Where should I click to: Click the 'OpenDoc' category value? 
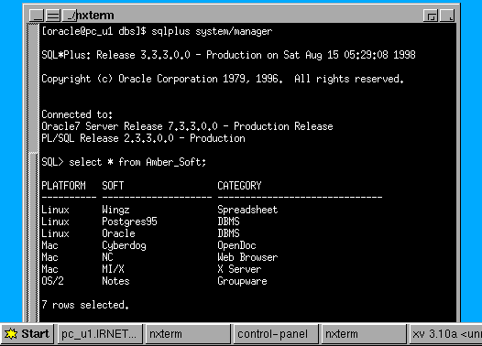(236, 245)
